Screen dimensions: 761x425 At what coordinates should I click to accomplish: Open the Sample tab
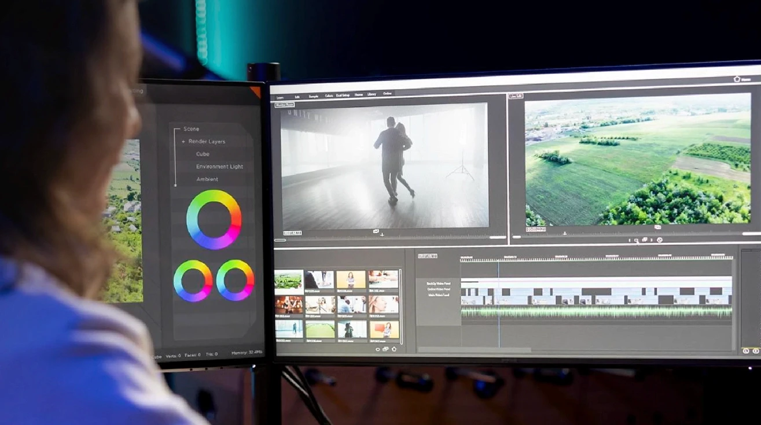(x=313, y=96)
